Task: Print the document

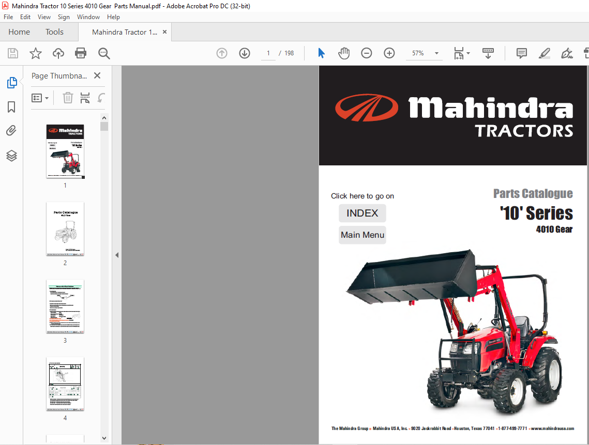Action: (x=81, y=53)
